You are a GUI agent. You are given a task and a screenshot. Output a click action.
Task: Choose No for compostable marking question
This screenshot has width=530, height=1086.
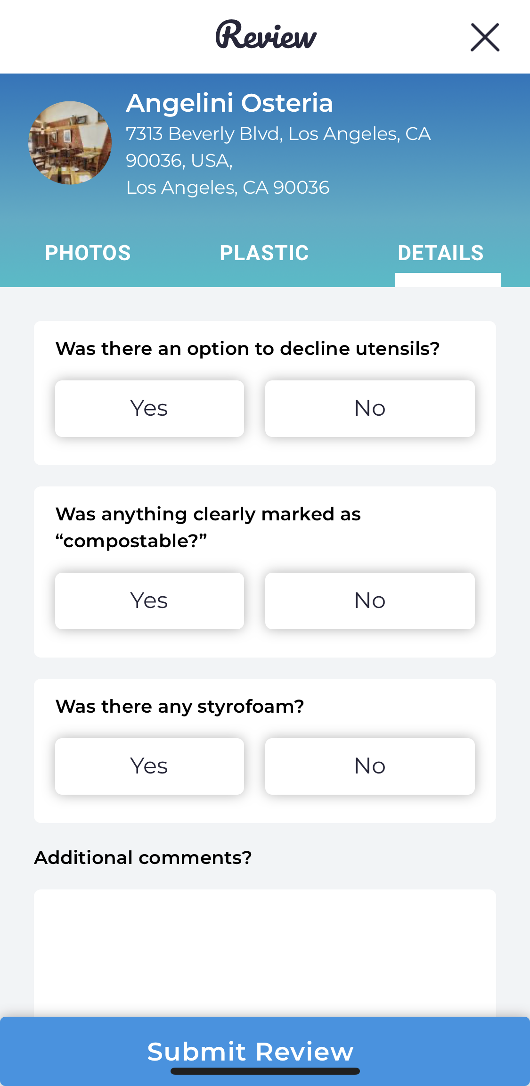coord(370,601)
